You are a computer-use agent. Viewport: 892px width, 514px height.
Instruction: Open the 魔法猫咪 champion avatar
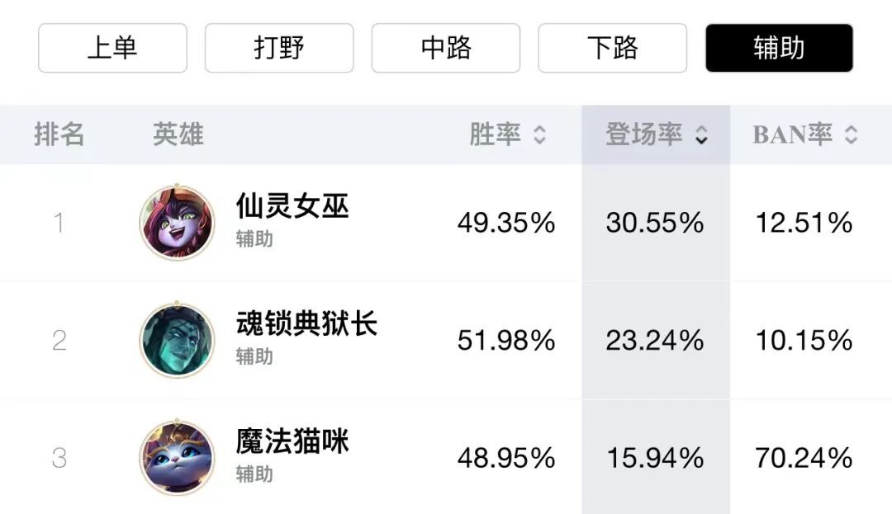(177, 458)
